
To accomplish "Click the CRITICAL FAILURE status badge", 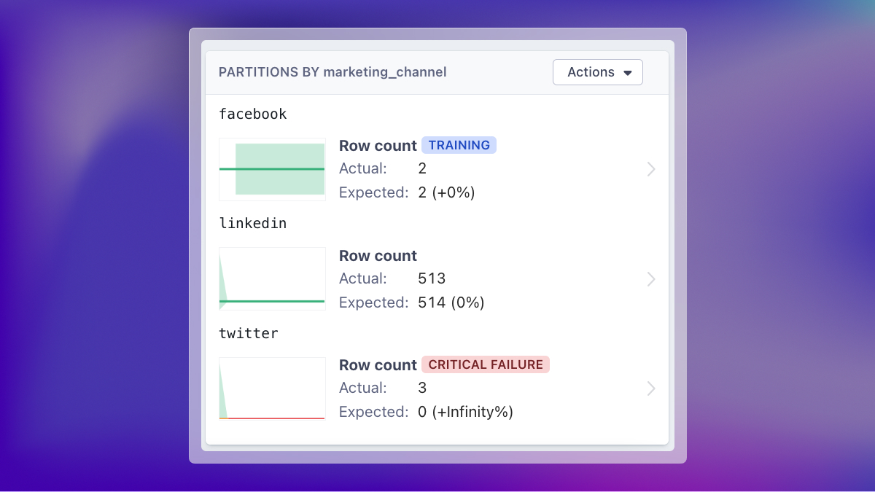I will [x=486, y=364].
